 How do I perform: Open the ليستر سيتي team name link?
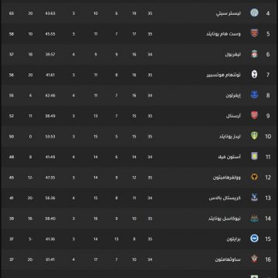point(229,13)
